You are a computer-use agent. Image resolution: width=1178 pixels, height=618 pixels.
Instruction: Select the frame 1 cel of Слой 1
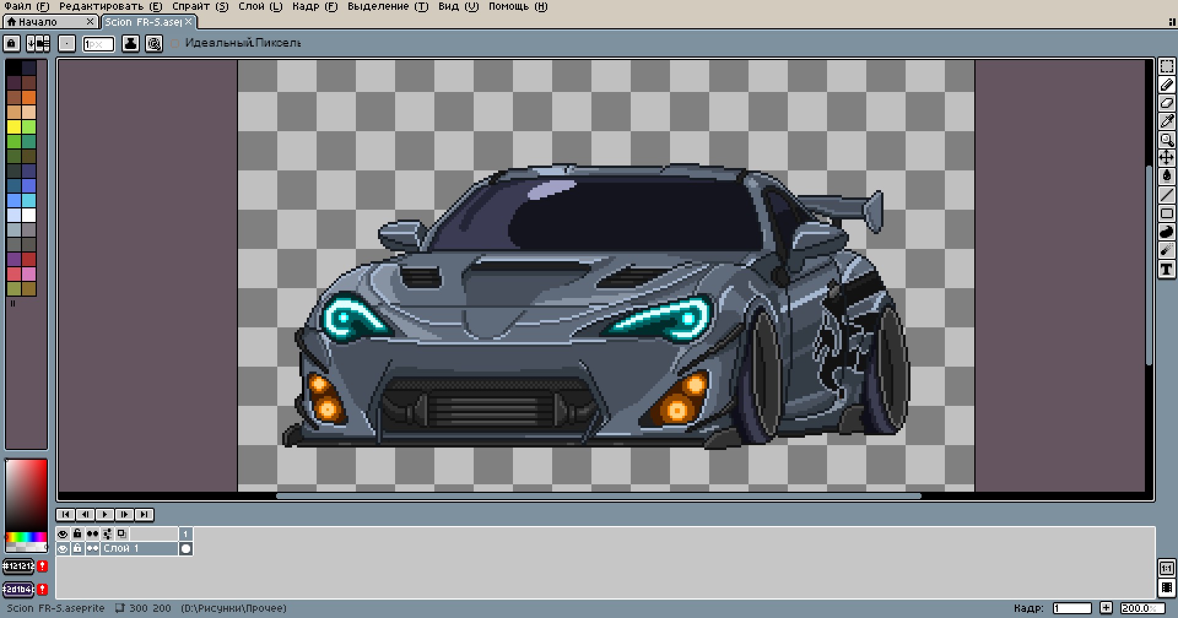coord(186,549)
